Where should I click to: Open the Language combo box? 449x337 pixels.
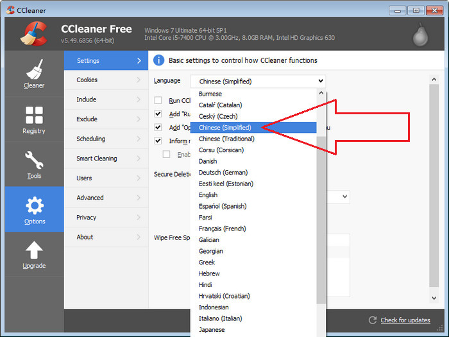258,82
